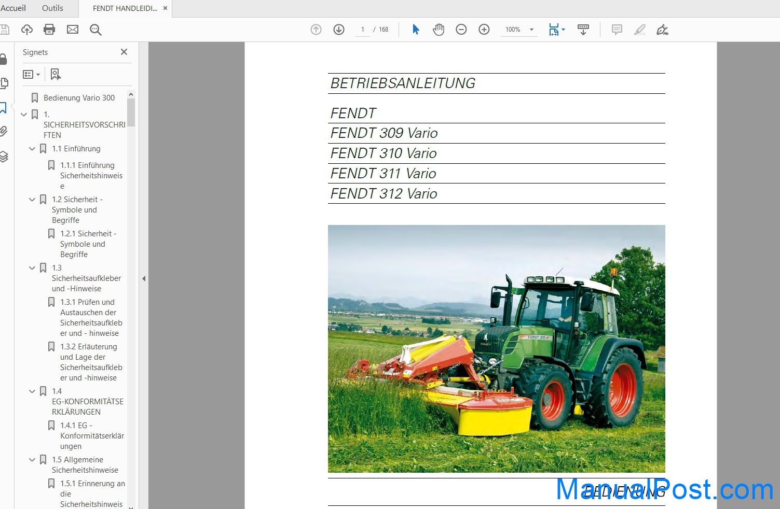Viewport: 780px width, 509px height.
Task: Click the BETRIEBSANLEITUNG heading text
Action: pyautogui.click(x=403, y=83)
